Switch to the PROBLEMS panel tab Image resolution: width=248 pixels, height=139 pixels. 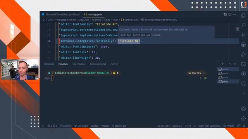click(x=49, y=64)
